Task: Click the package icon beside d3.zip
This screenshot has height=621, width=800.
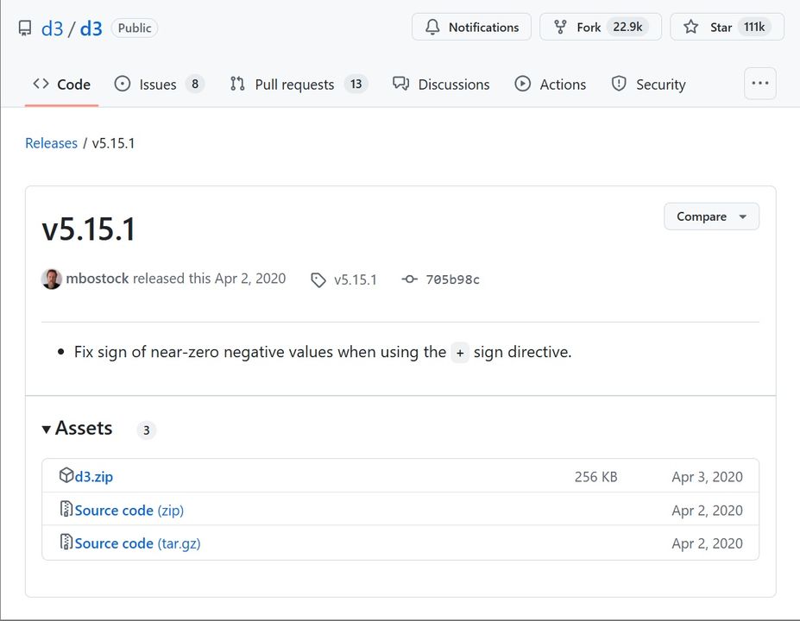Action: point(66,476)
